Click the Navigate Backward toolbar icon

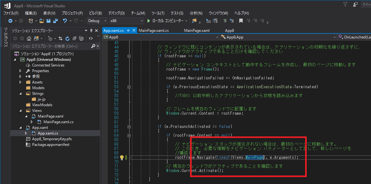click(x=10, y=21)
